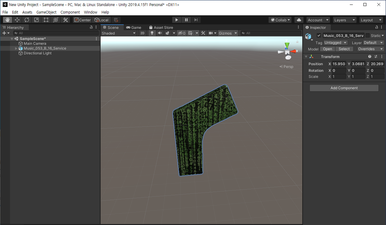Open the Hierarchy panel options menu
Image resolution: width=386 pixels, height=225 pixels.
pyautogui.click(x=96, y=27)
